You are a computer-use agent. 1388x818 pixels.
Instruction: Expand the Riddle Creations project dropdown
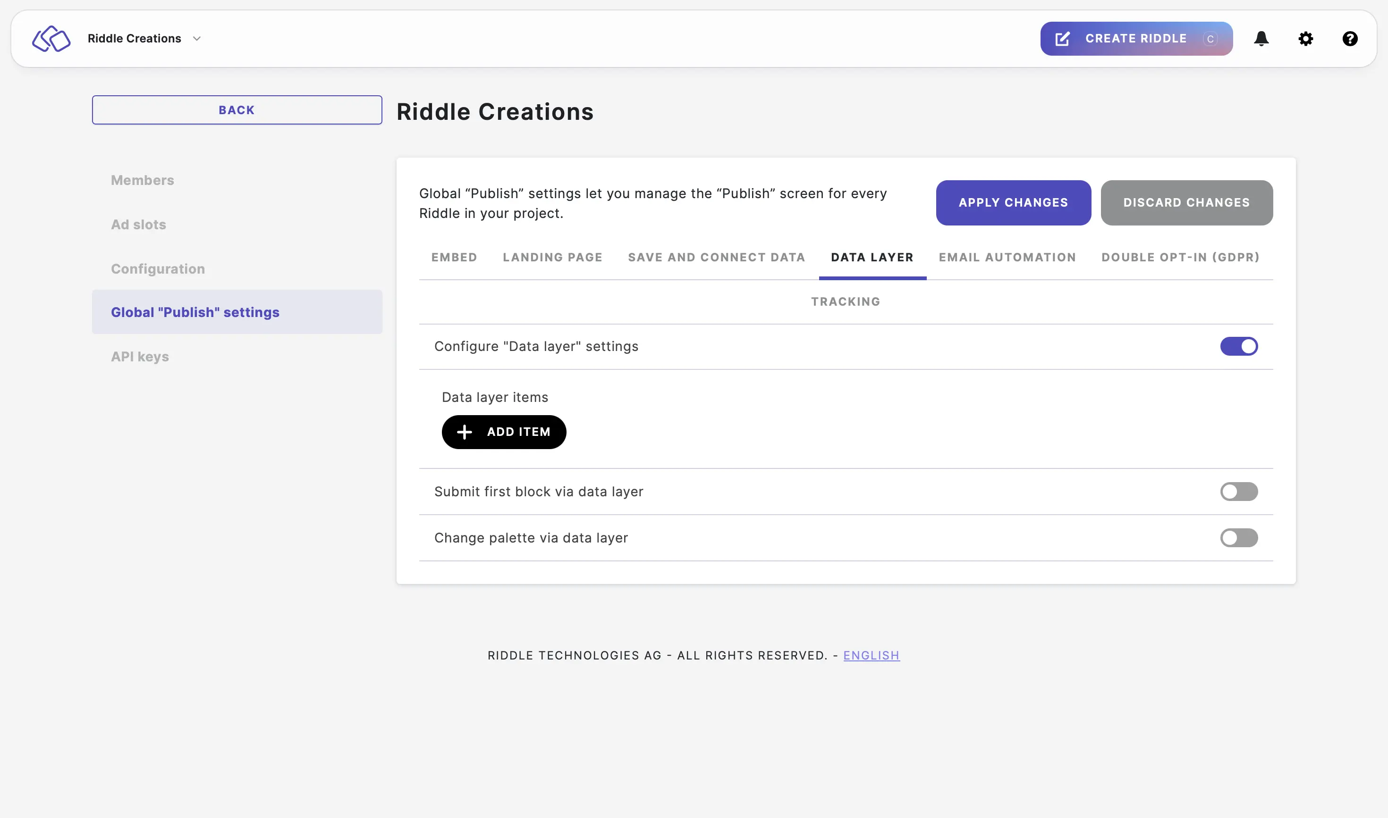point(197,39)
